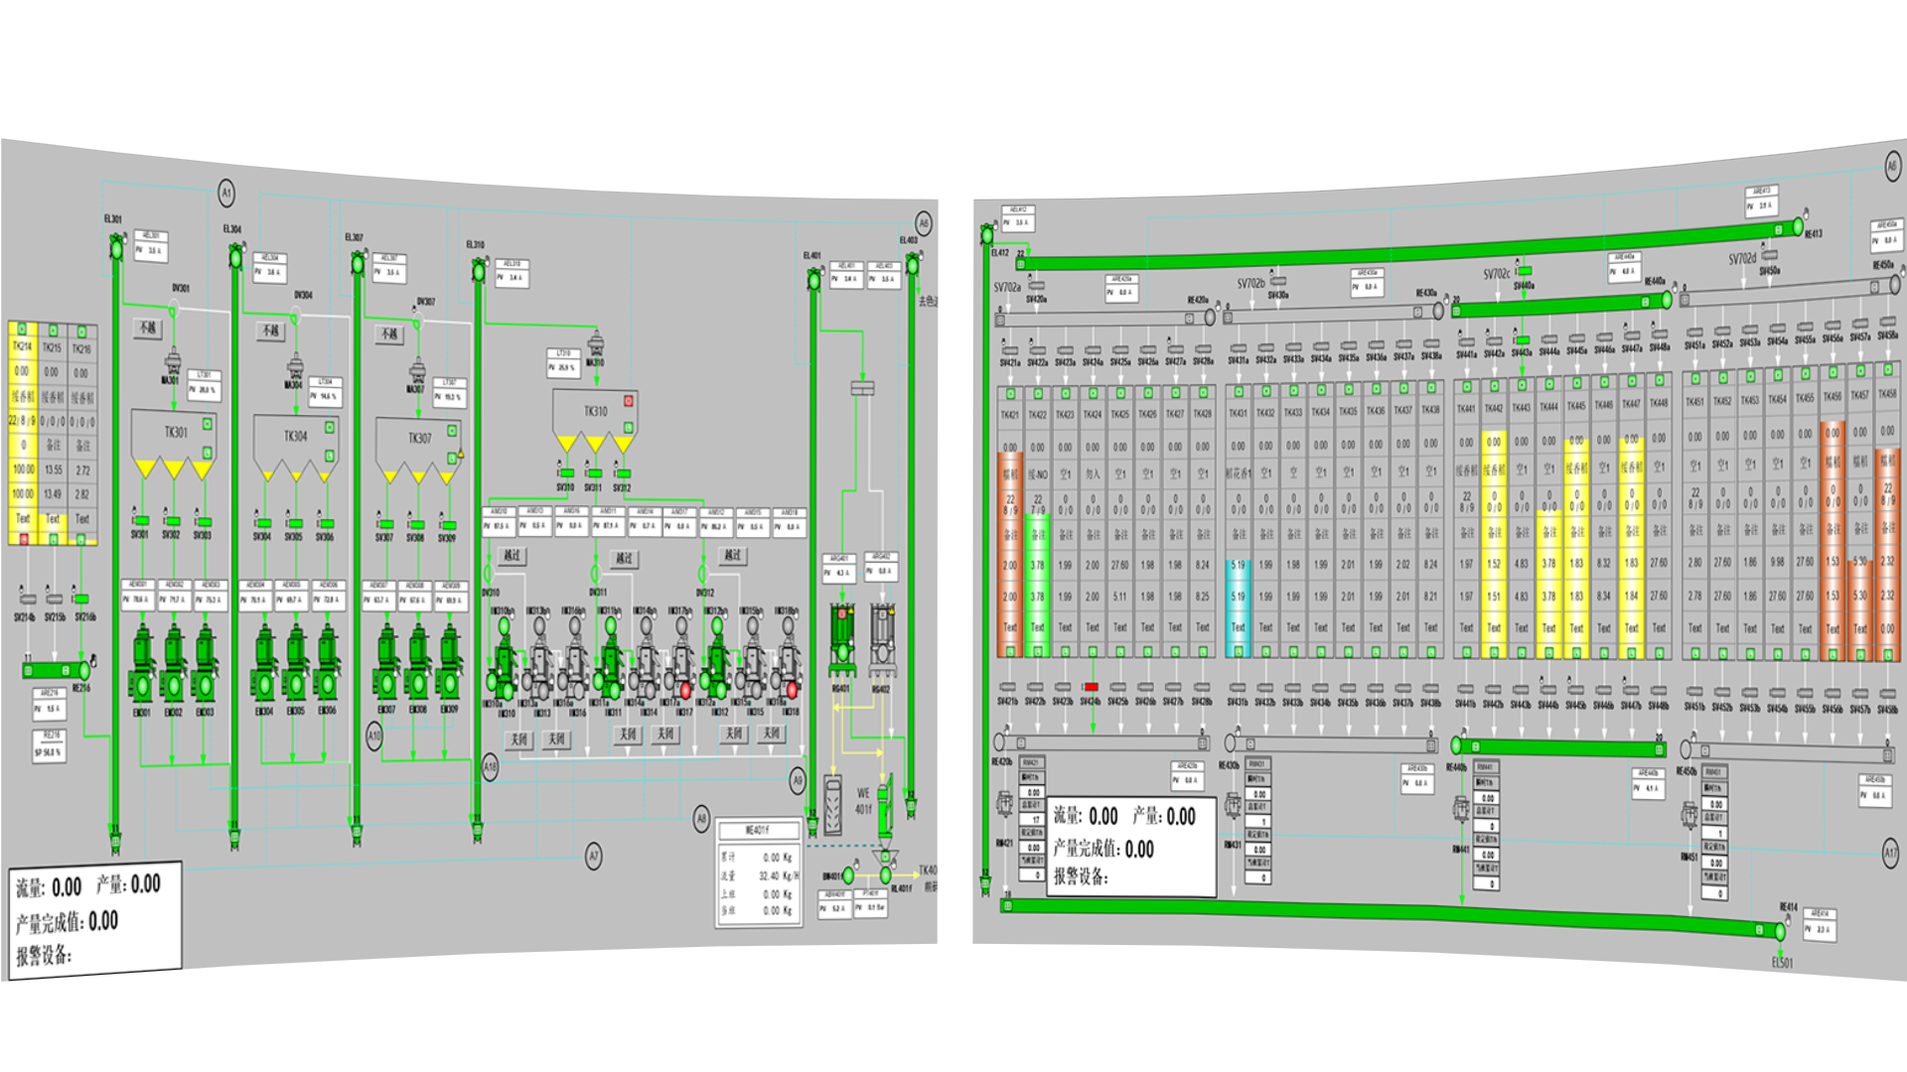Click the RG401 green roller machine
Viewport: 1907px width, 1072px height.
pyautogui.click(x=841, y=635)
